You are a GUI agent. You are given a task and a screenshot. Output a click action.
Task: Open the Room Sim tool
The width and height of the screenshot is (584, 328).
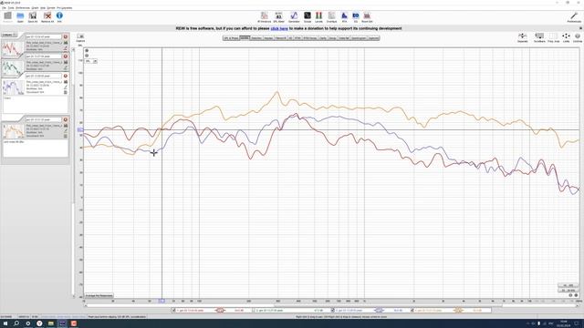pos(367,16)
